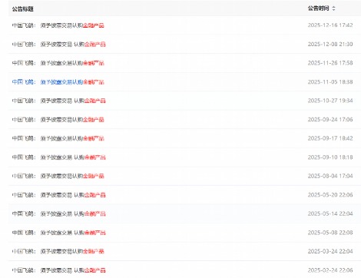Select the timestamp text 2025-11-26 17:58
The width and height of the screenshot is (361, 278).
click(x=330, y=63)
